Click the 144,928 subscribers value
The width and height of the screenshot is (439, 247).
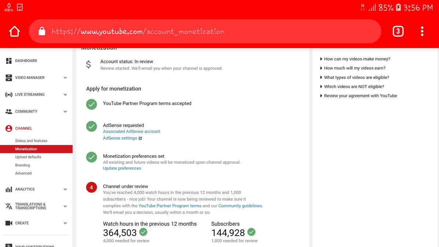tap(228, 232)
